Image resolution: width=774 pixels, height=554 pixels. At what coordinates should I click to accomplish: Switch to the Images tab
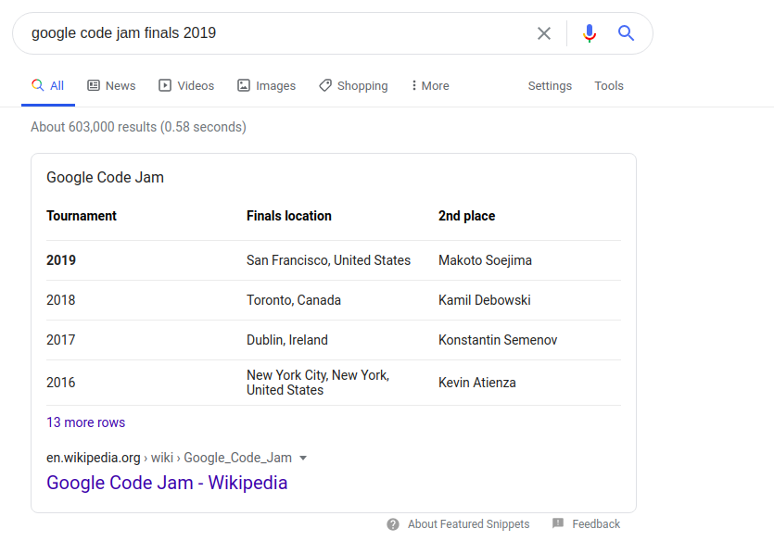point(267,85)
